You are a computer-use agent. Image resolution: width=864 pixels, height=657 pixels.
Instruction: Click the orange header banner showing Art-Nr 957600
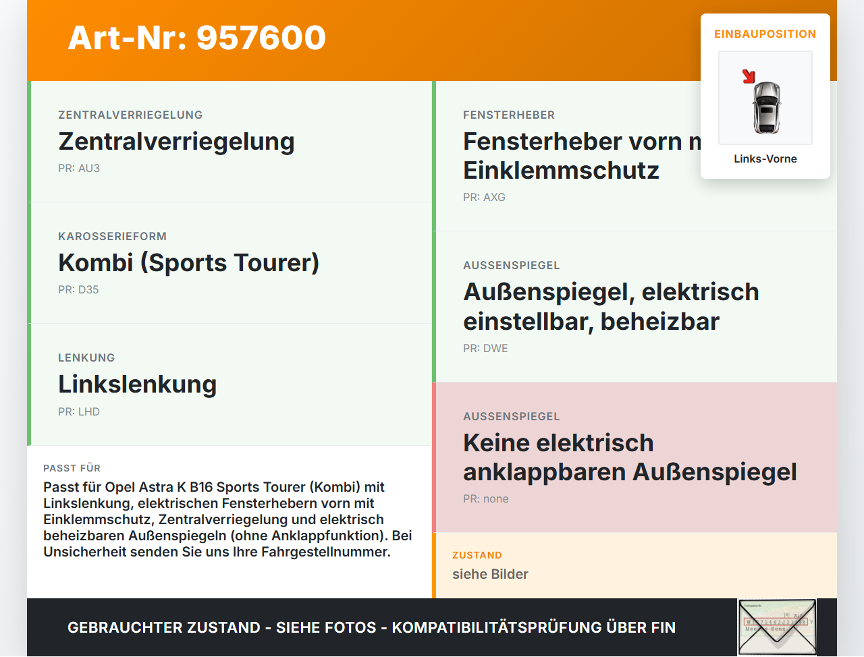196,38
